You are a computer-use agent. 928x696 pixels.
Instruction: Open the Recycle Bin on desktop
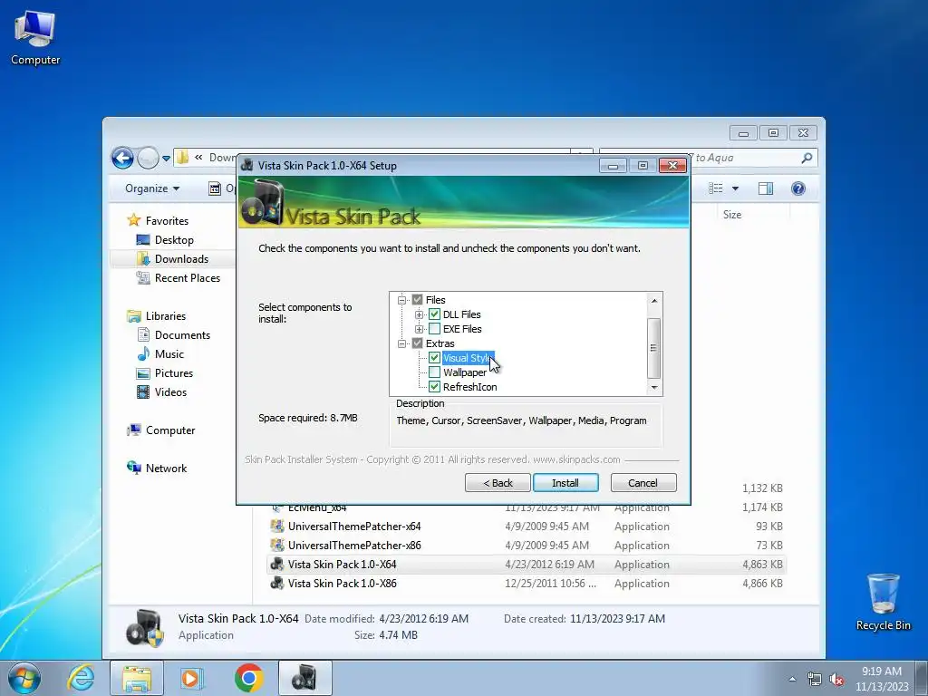pyautogui.click(x=883, y=602)
